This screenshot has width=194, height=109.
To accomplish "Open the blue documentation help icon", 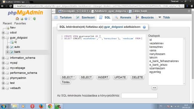I will (26, 19).
